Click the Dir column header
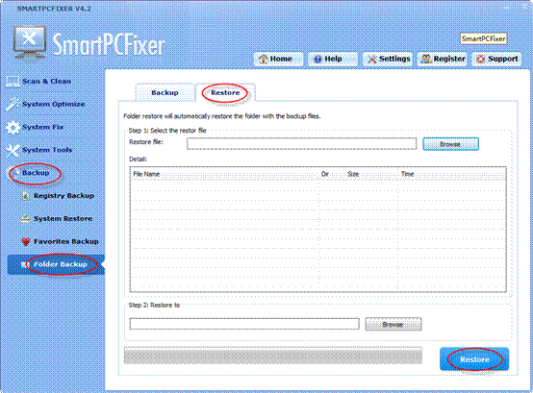The height and width of the screenshot is (393, 533). [331, 174]
